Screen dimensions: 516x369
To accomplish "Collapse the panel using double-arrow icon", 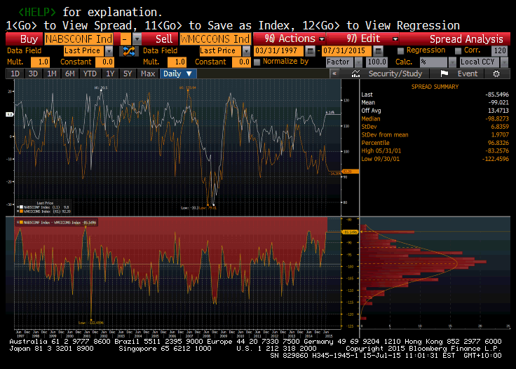I will point(335,74).
